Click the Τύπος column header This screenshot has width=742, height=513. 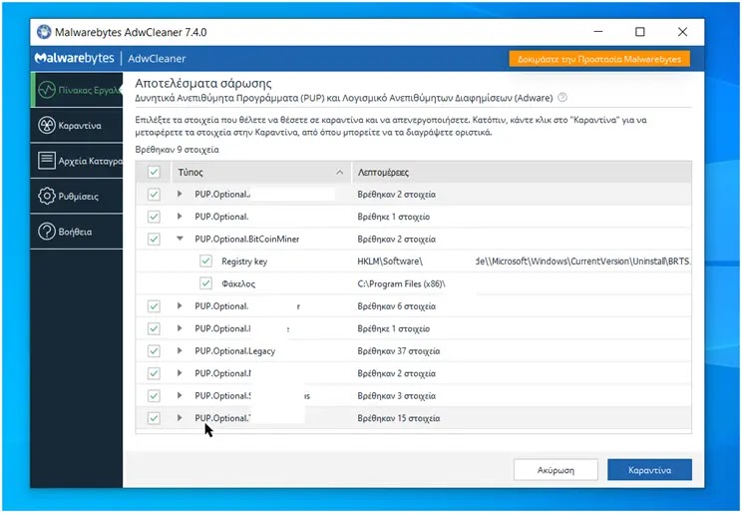260,173
